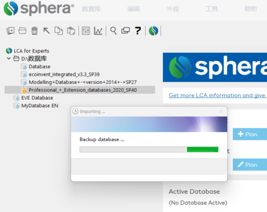The height and width of the screenshot is (212, 267).
Task: Click the blue Sphera banner image
Action: (215, 67)
